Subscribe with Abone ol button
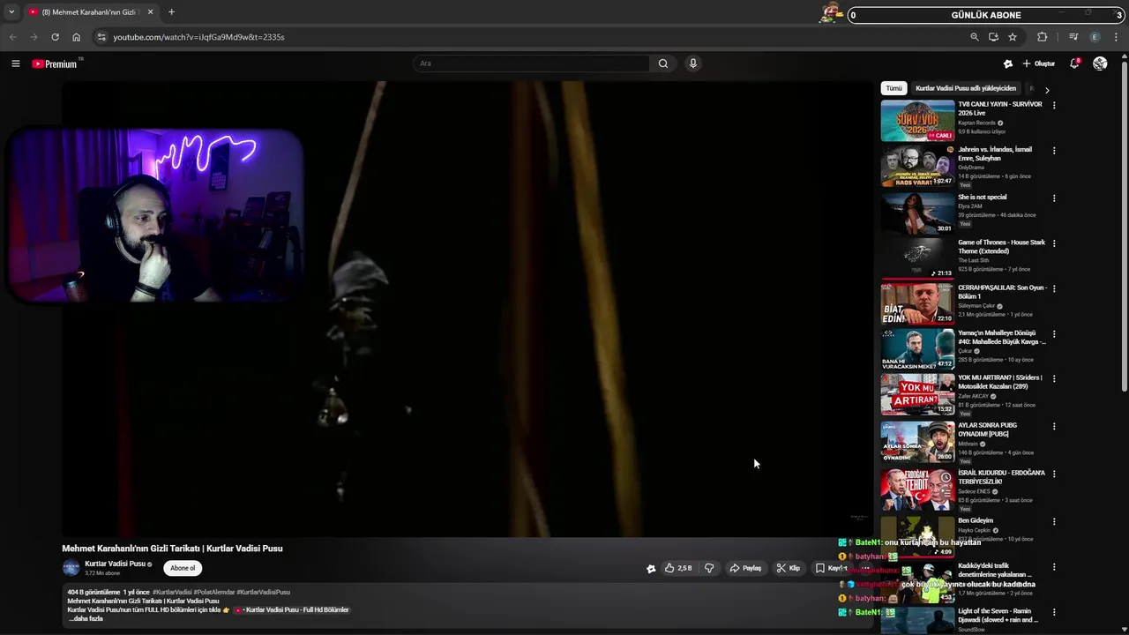Image resolution: width=1129 pixels, height=635 pixels. [183, 568]
